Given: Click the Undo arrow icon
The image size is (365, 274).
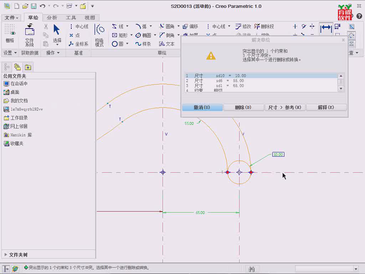Looking at the screenshot, I should tap(42, 6).
